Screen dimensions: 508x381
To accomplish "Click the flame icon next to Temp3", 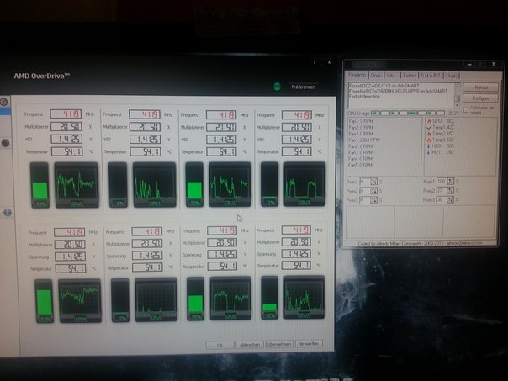I will click(x=429, y=140).
